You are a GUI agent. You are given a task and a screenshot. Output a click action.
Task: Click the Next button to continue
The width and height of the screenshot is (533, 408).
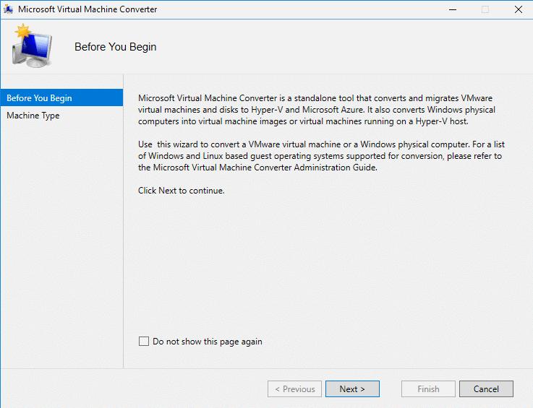point(352,389)
